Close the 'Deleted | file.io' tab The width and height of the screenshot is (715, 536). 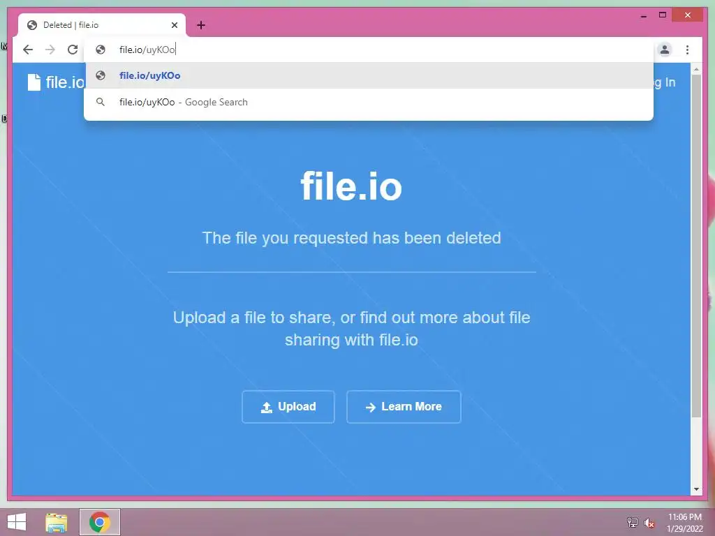point(174,25)
